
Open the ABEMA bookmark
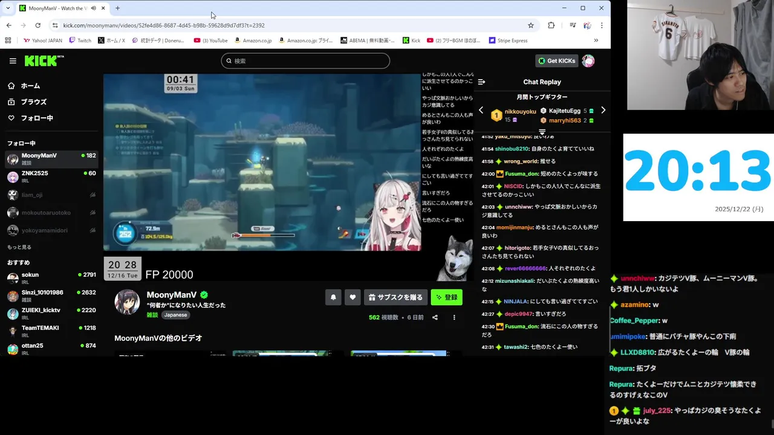click(x=368, y=40)
